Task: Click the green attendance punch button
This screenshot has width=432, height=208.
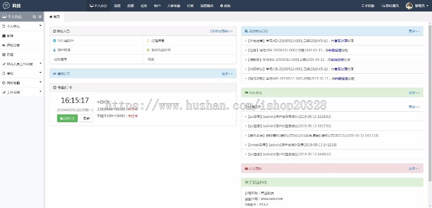Action: (67, 118)
